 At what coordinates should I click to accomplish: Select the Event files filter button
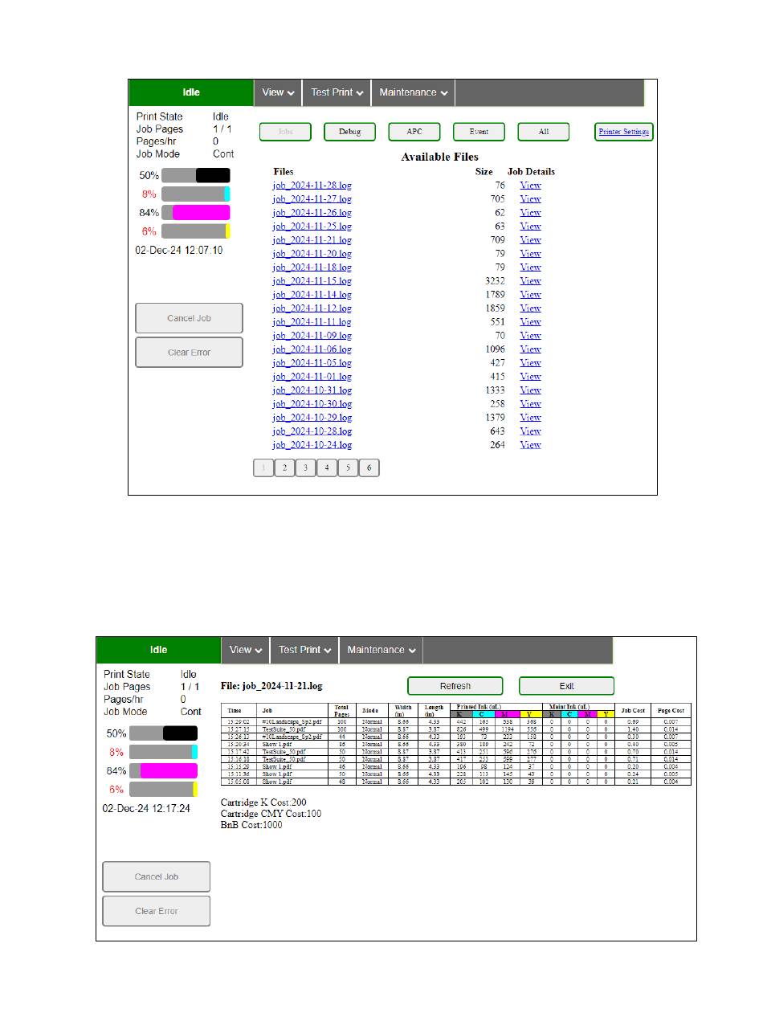pyautogui.click(x=479, y=132)
